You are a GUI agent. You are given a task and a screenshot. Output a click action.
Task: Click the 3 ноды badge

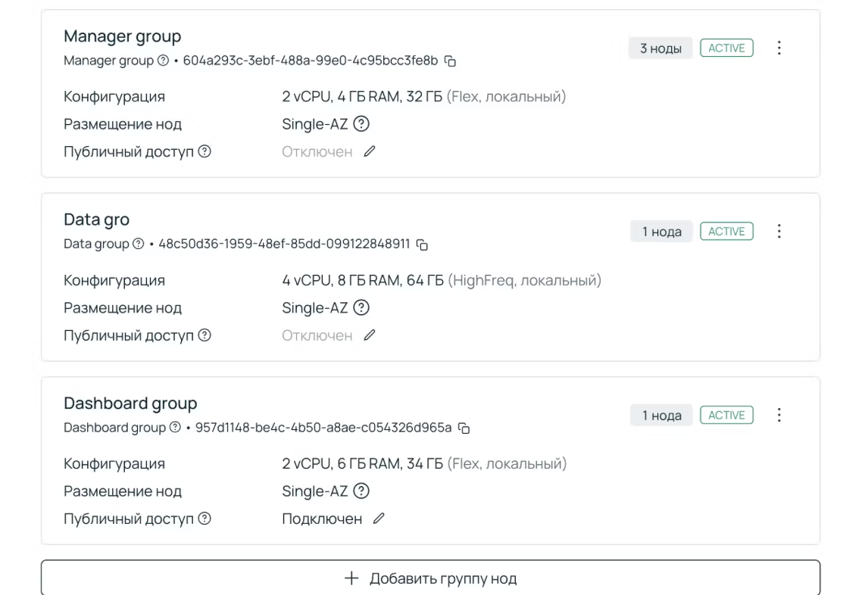(x=660, y=48)
